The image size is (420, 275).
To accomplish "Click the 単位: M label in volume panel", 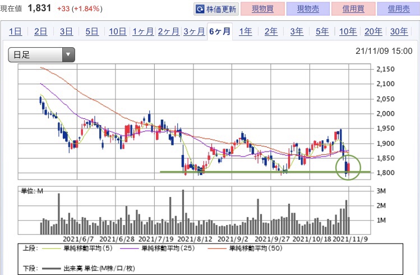I will (x=32, y=191).
